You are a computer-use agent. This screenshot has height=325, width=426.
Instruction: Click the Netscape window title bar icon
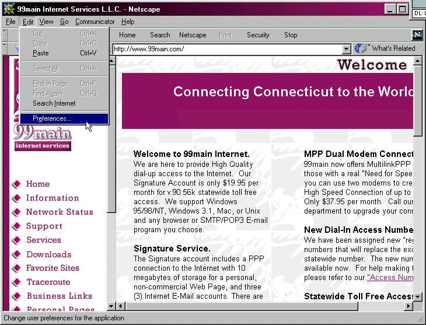pos(9,9)
